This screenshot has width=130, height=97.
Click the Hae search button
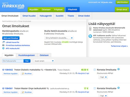click(27, 61)
